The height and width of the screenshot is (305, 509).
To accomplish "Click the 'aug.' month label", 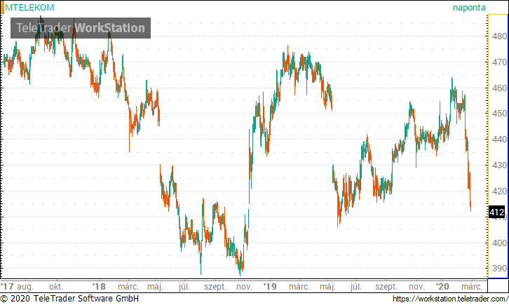I will [x=25, y=287].
